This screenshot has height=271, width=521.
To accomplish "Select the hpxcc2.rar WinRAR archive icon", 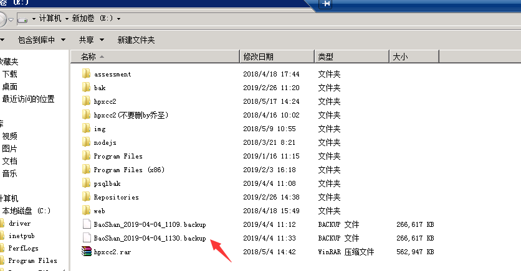I will pos(87,252).
